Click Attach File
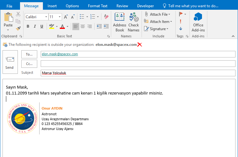Image resolution: width=238 pixels, height=157 pixels. (157, 14)
